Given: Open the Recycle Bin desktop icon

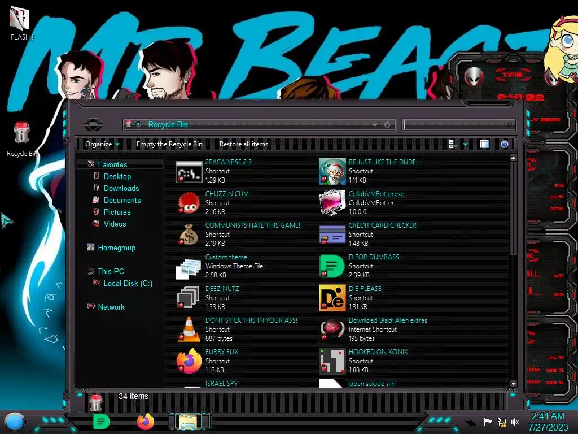Looking at the screenshot, I should (x=21, y=140).
